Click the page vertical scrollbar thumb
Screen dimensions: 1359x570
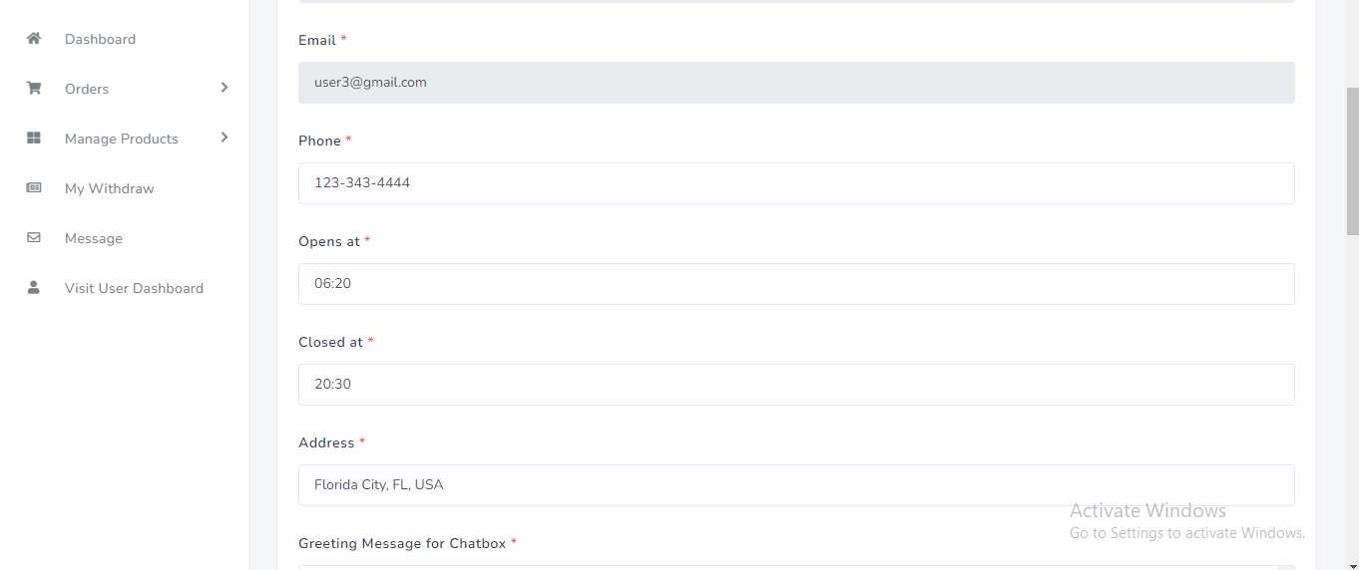tap(1352, 159)
